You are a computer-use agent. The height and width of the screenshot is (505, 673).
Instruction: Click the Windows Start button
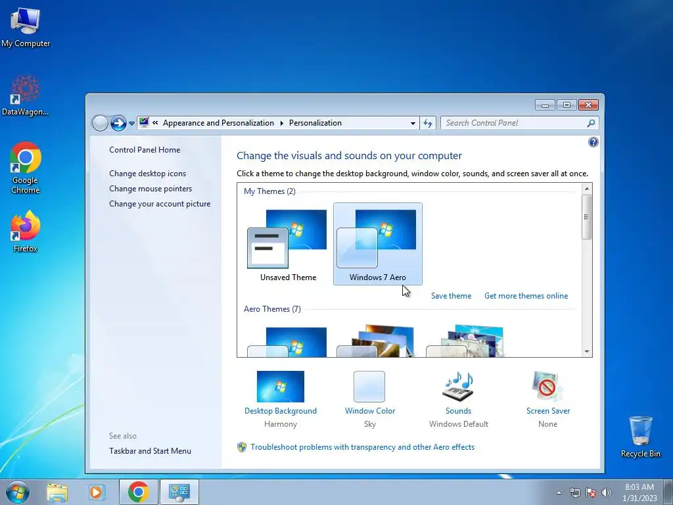coord(18,492)
